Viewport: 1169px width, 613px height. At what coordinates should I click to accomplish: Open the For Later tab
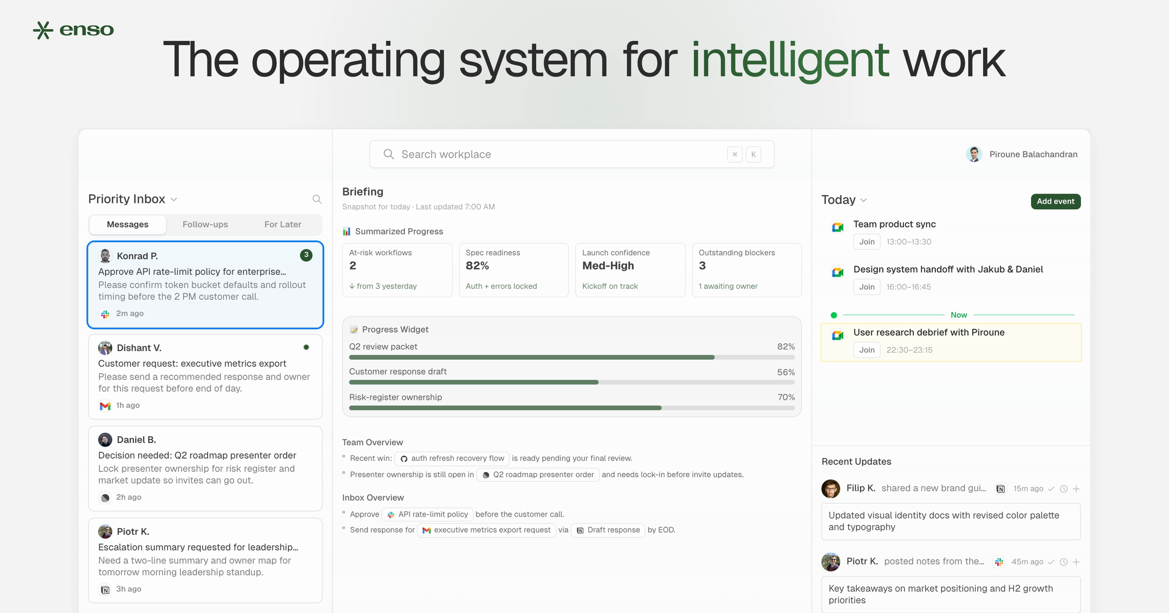click(283, 224)
